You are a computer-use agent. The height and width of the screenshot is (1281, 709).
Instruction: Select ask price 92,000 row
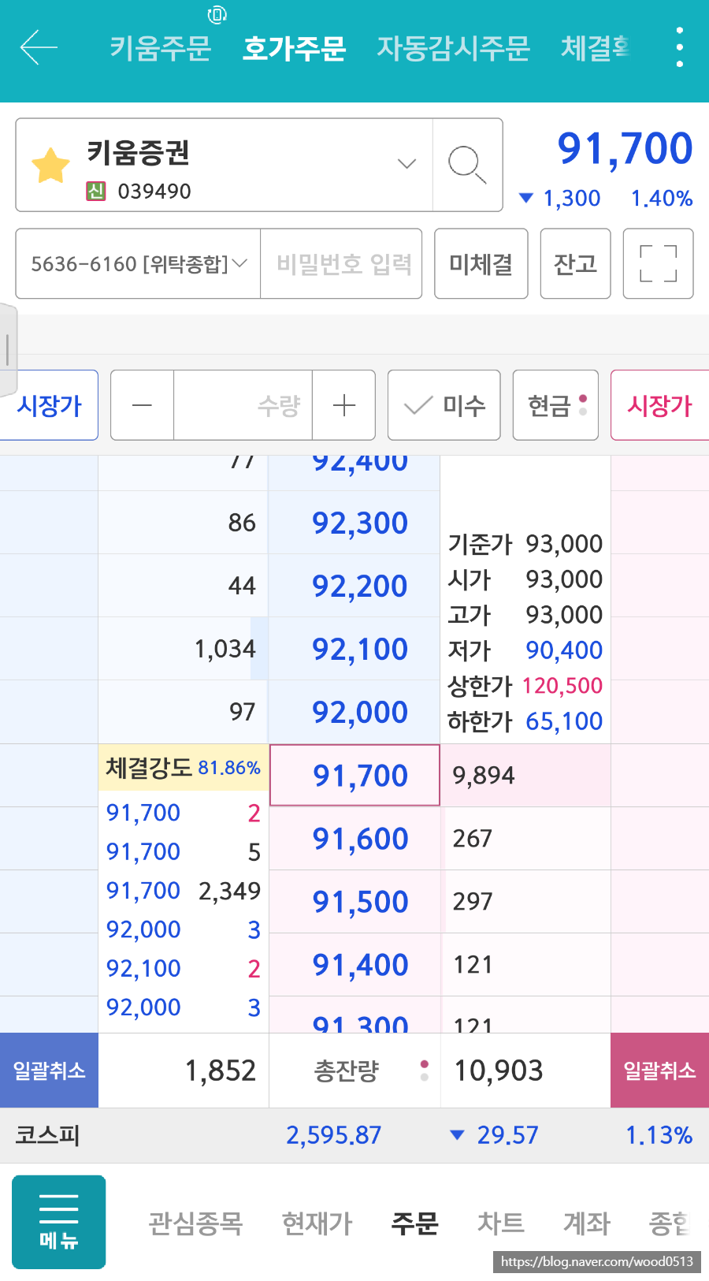tap(354, 712)
